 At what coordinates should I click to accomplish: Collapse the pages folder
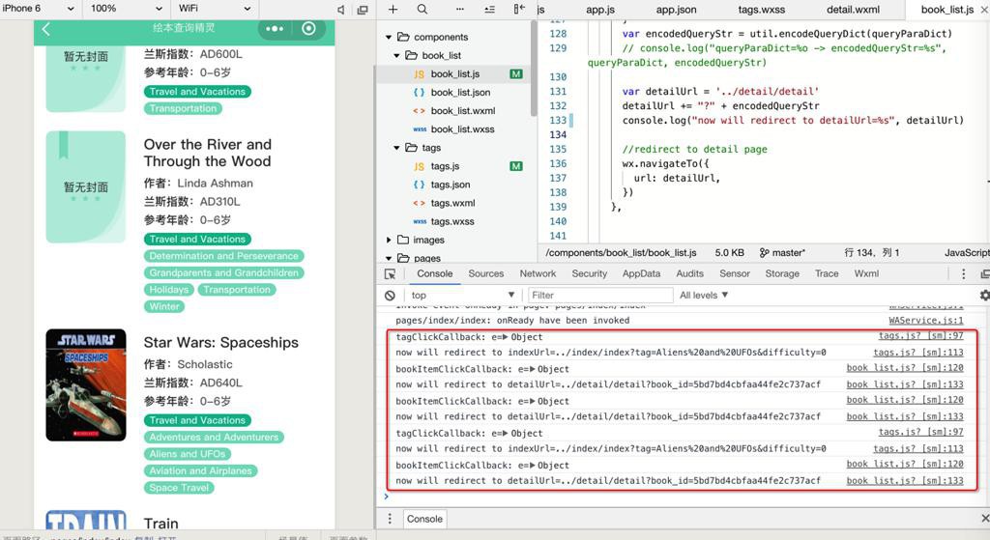389,259
